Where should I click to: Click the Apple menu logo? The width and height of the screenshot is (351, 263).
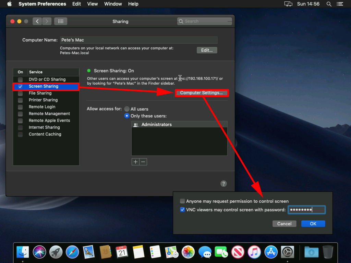click(x=9, y=4)
